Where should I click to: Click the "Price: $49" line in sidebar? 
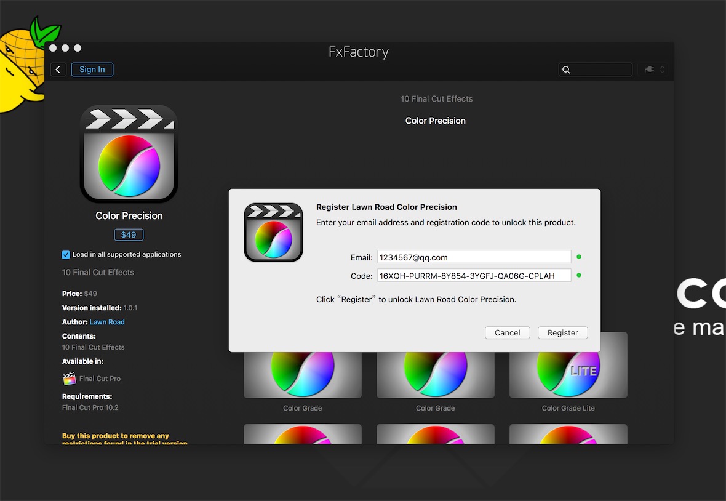[x=79, y=294]
